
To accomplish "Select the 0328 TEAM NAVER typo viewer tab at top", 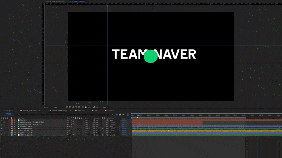I will (x=77, y=1).
